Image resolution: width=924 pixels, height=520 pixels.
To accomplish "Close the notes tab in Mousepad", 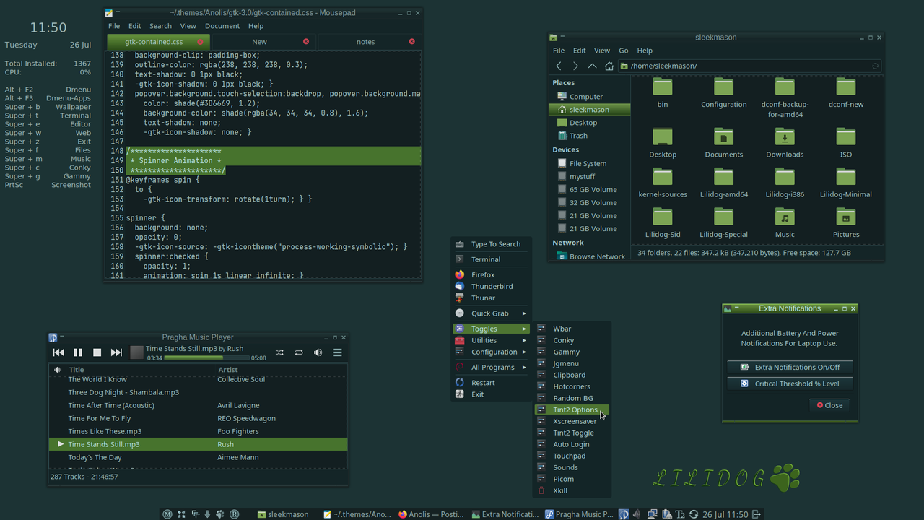I will (x=412, y=41).
